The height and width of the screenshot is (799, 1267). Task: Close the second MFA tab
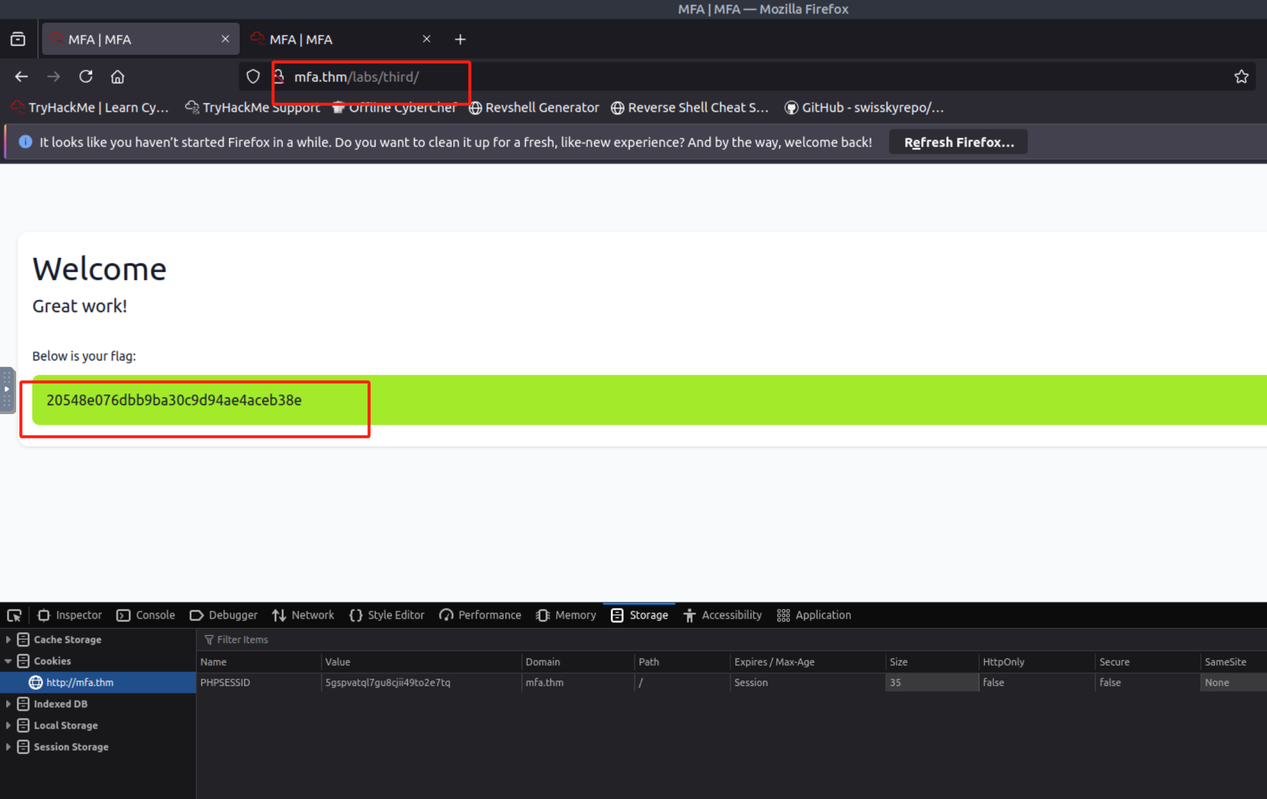pyautogui.click(x=426, y=39)
